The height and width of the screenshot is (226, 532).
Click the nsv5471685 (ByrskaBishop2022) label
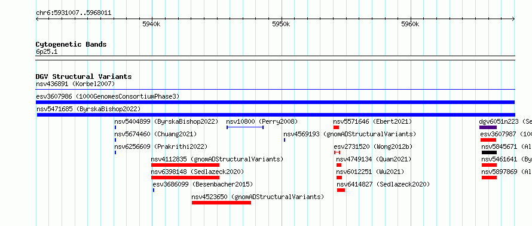(x=88, y=109)
